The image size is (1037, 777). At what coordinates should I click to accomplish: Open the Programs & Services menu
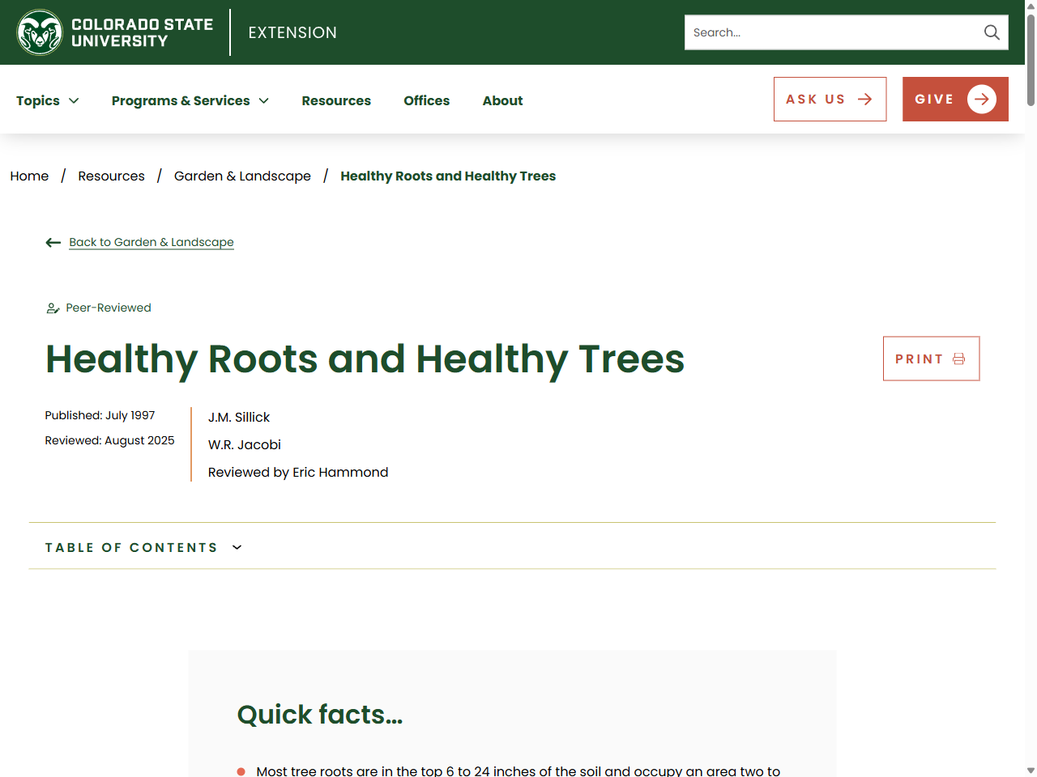click(x=190, y=101)
